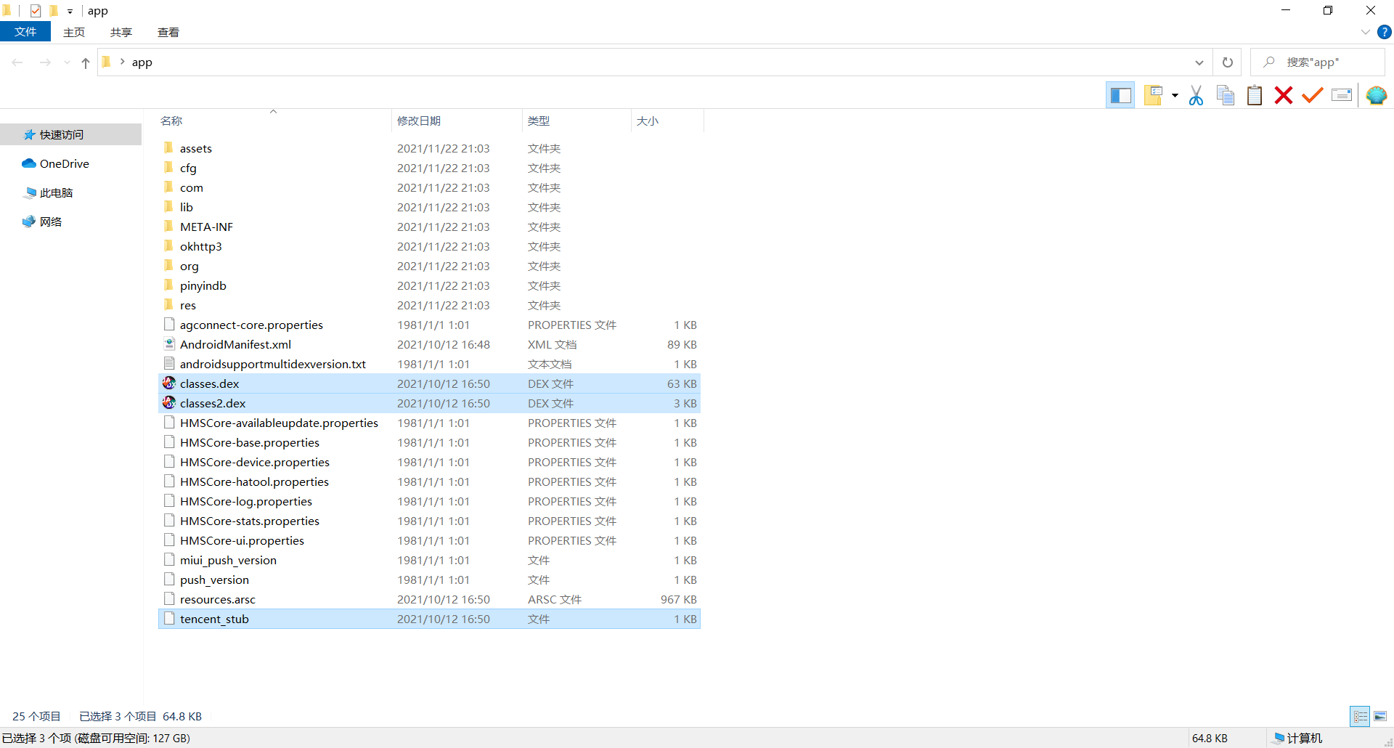Screen dimensions: 1394x748
Task: Open Classic Shell settings shell icon
Action: tap(1377, 95)
